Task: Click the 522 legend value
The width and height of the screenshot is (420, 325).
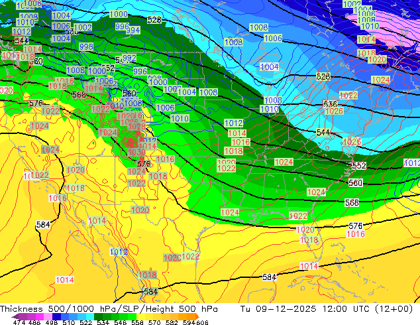Action: (85, 322)
